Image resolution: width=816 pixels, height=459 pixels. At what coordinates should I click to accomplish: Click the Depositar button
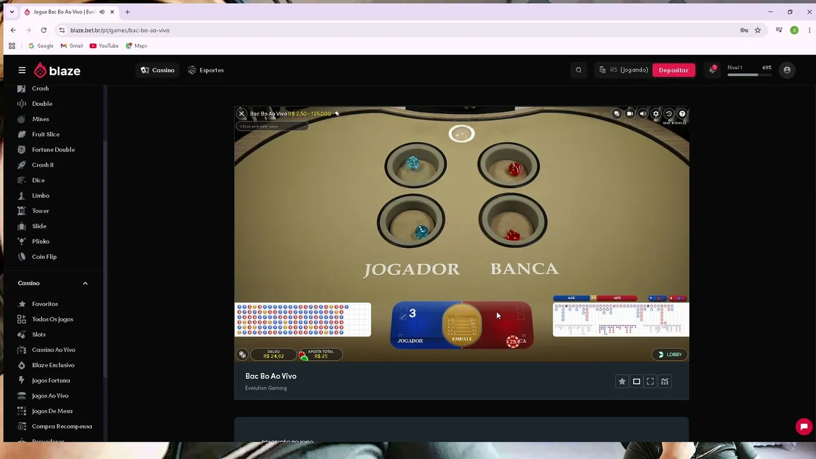673,70
